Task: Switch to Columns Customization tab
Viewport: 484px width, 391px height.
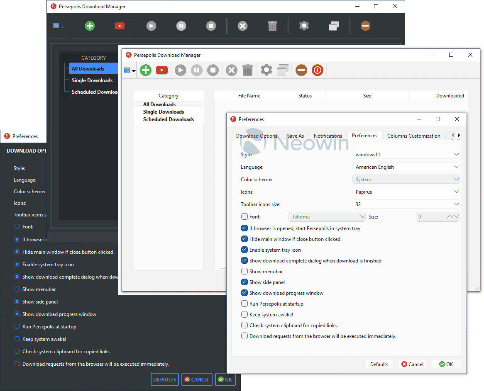Action: (413, 136)
